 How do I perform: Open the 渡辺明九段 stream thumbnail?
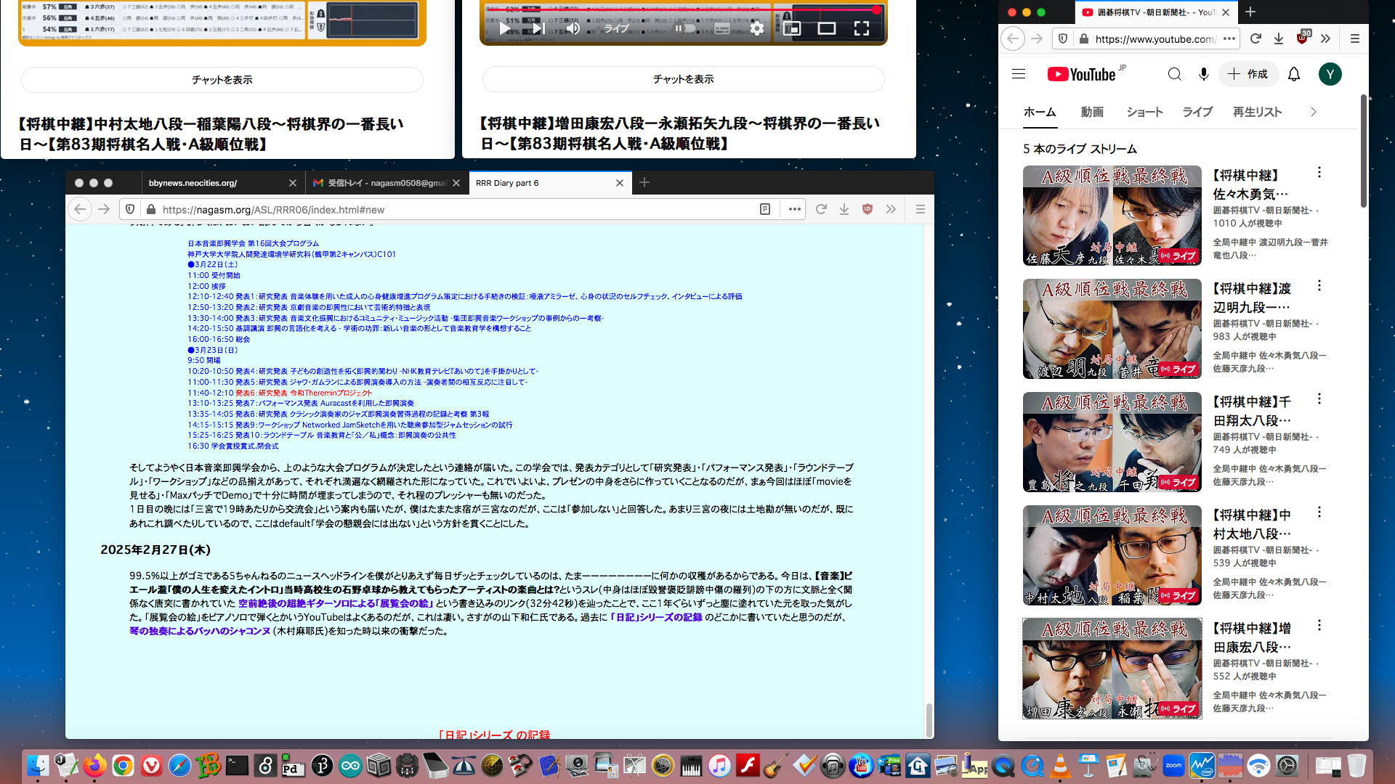1112,329
